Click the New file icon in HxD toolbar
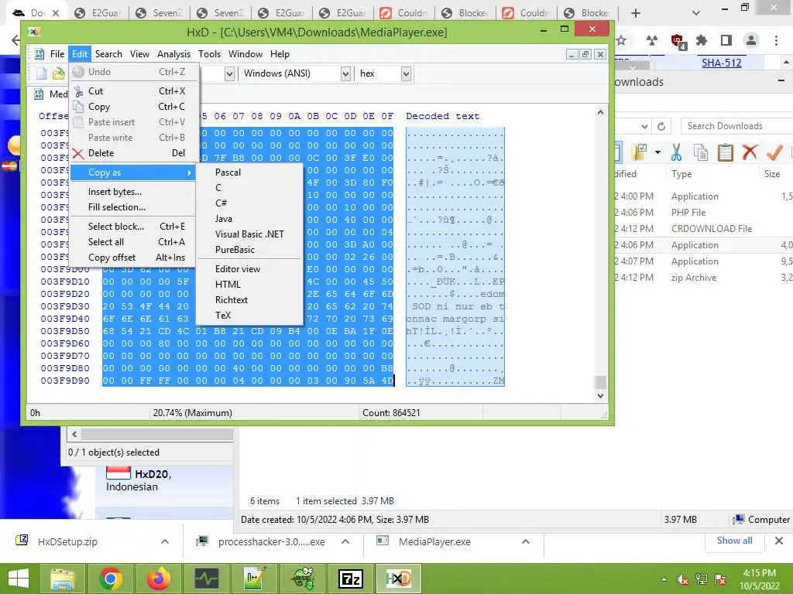The height and width of the screenshot is (594, 793). click(42, 73)
